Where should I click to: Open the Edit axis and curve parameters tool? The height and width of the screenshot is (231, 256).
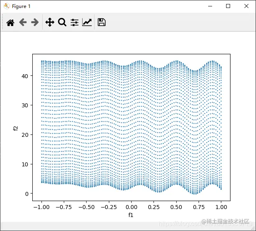point(87,22)
